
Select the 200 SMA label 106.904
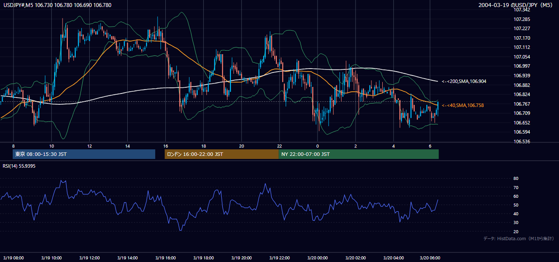464,82
